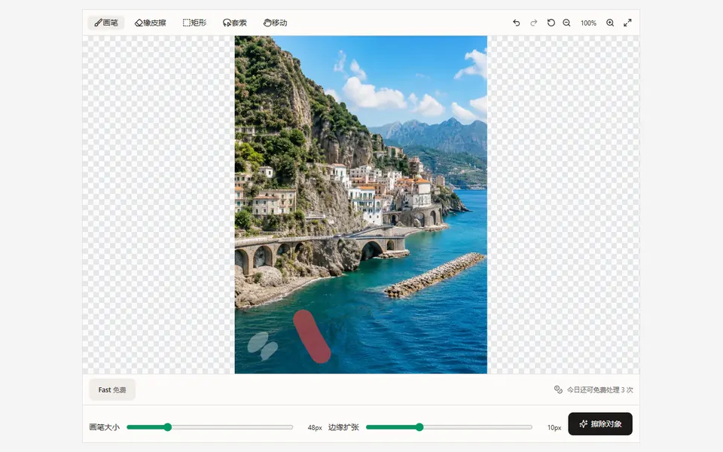Select the Fast 免费 mode
This screenshot has height=452, width=723.
[112, 389]
